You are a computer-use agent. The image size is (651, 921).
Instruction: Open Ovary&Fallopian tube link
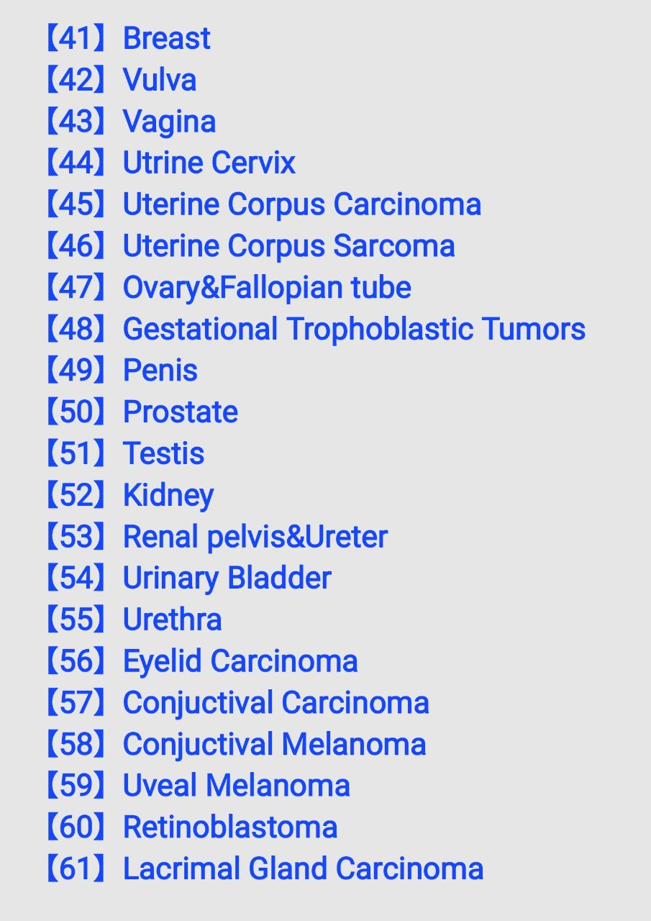pos(267,288)
